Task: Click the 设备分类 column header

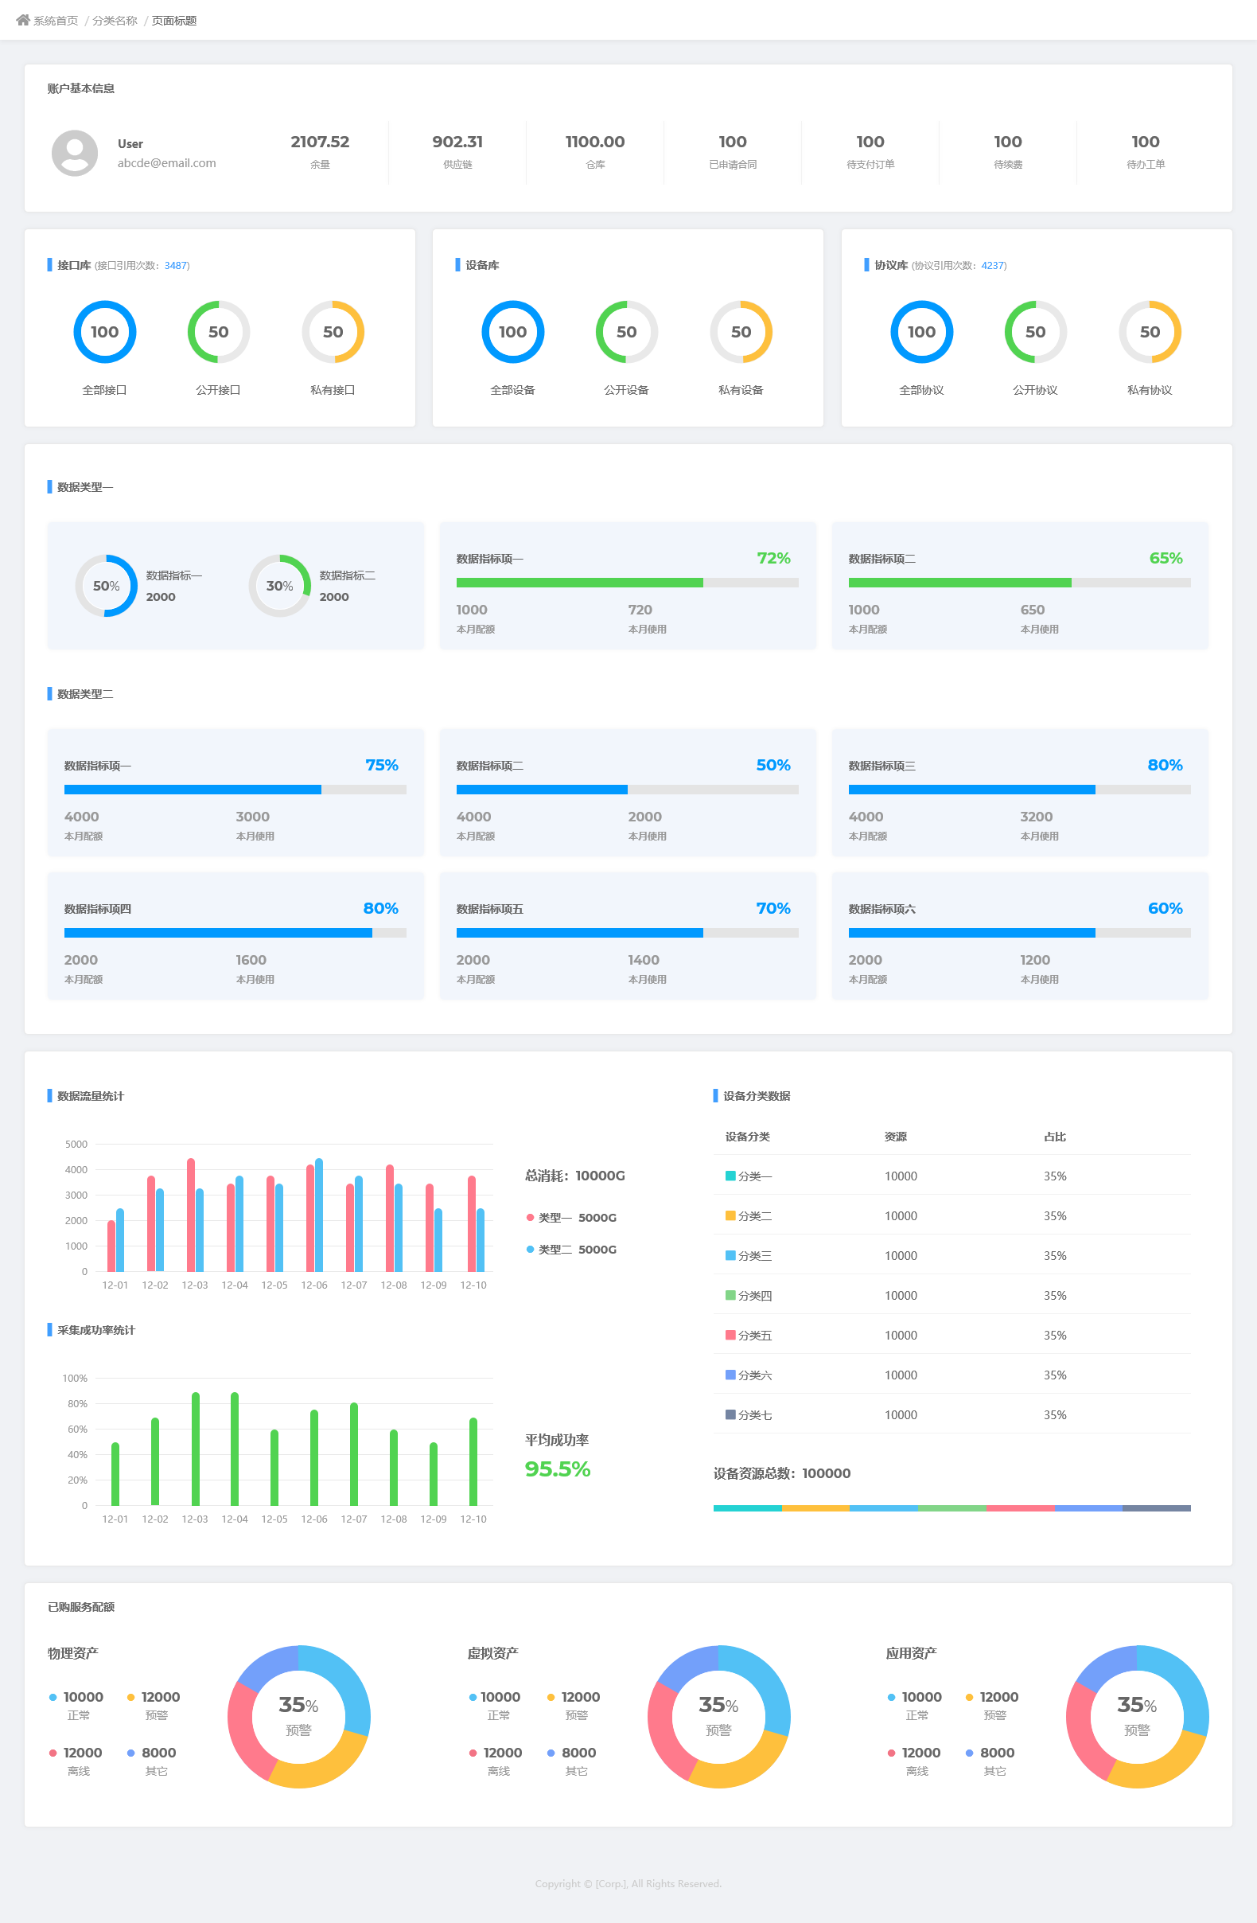Action: click(747, 1137)
